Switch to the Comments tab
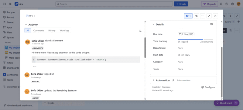Viewport: 243px width, 110px height. [x=39, y=31]
